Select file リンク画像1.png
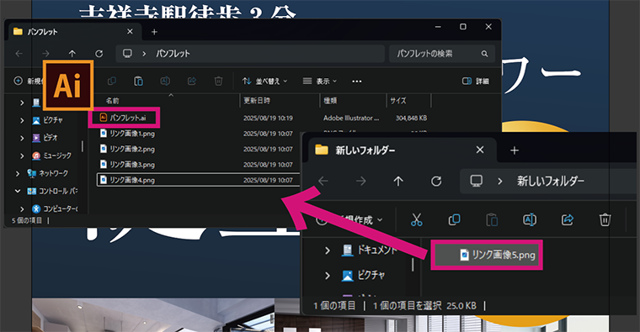This screenshot has height=332, width=640. coord(127,134)
